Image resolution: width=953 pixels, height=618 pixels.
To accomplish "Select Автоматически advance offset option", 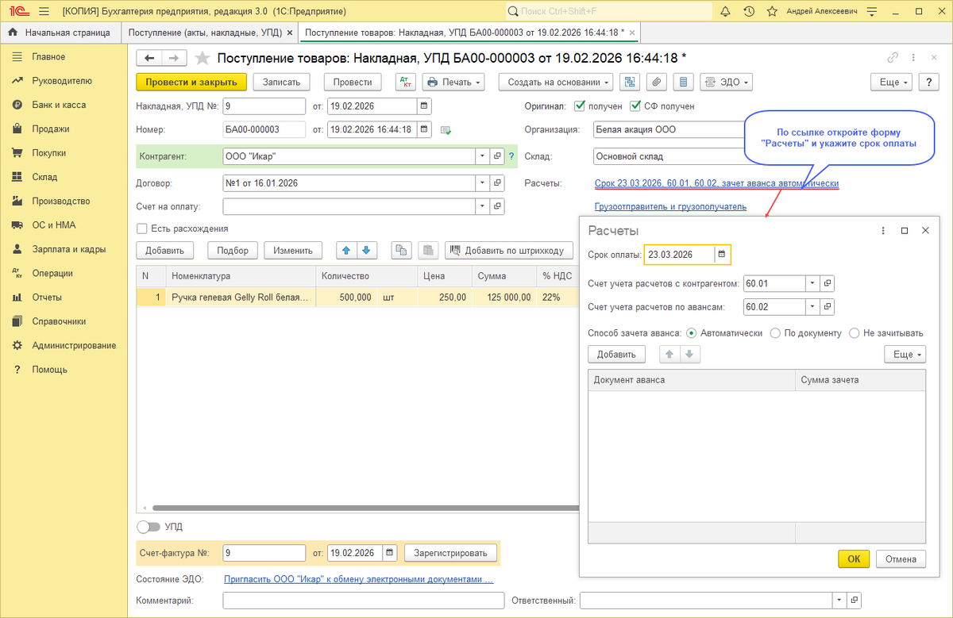I will pos(691,333).
